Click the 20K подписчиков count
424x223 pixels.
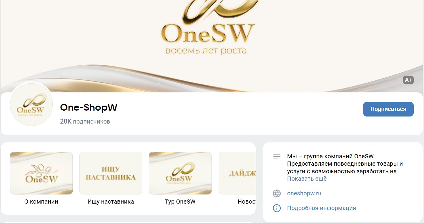[85, 122]
